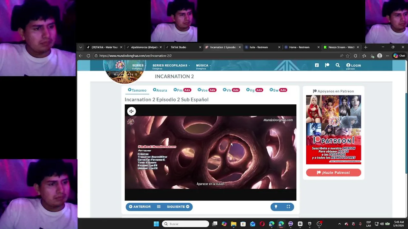Image resolution: width=408 pixels, height=229 pixels.
Task: Select the Tamamo player server
Action: tap(137, 90)
